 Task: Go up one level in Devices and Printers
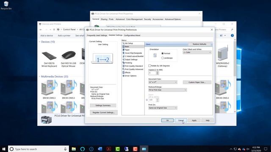click(54, 30)
